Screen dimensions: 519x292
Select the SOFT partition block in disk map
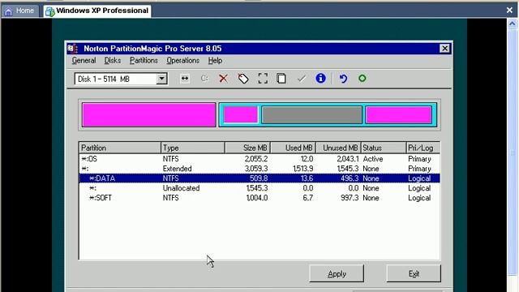click(x=398, y=115)
